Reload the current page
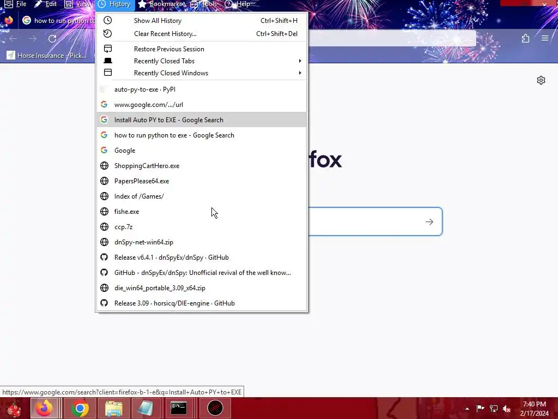 [x=52, y=39]
